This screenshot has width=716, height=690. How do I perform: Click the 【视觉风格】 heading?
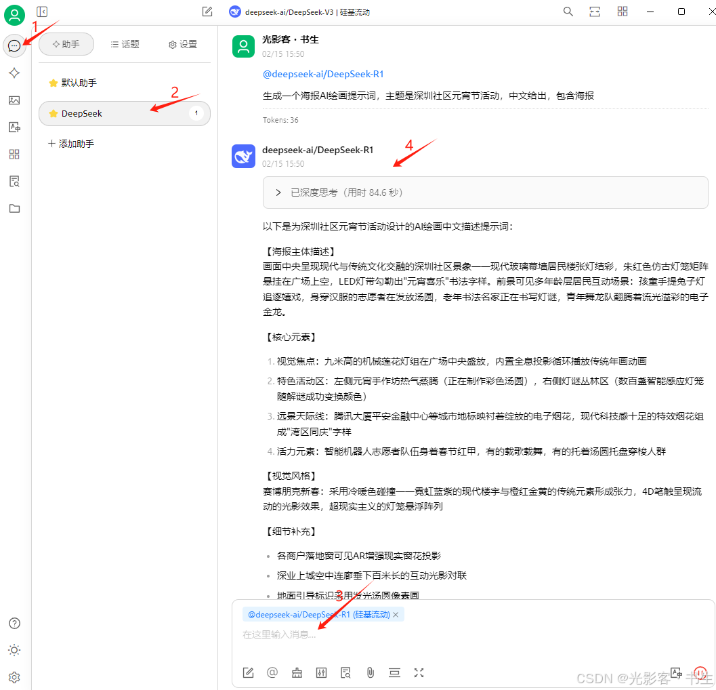click(291, 476)
